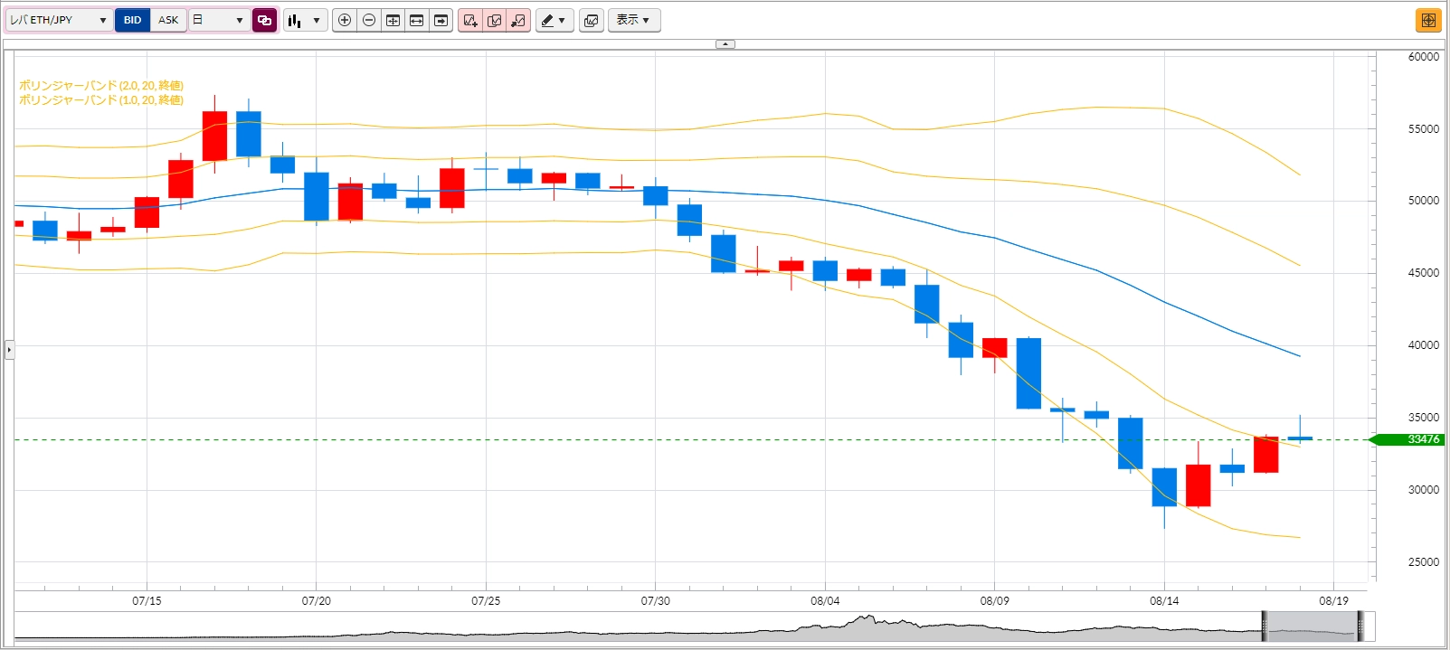The image size is (1450, 650).
Task: Open the candlestick chart type dropdown
Action: (305, 20)
